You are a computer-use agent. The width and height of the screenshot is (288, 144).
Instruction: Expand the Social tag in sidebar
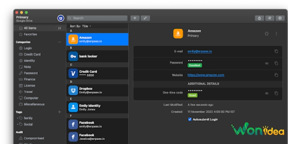(x=17, y=124)
